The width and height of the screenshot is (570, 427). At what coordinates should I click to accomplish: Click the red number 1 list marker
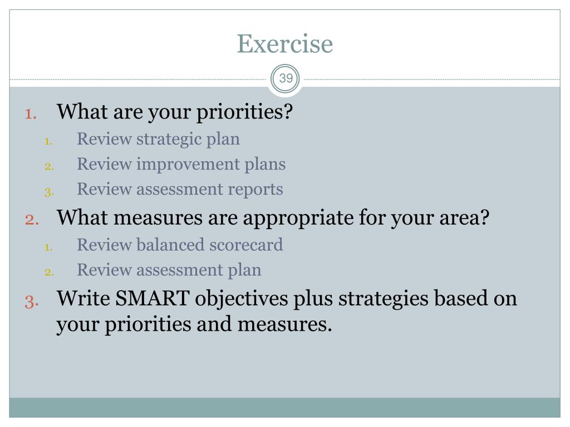(x=31, y=115)
